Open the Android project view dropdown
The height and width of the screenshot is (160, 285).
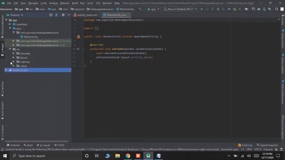(15, 15)
